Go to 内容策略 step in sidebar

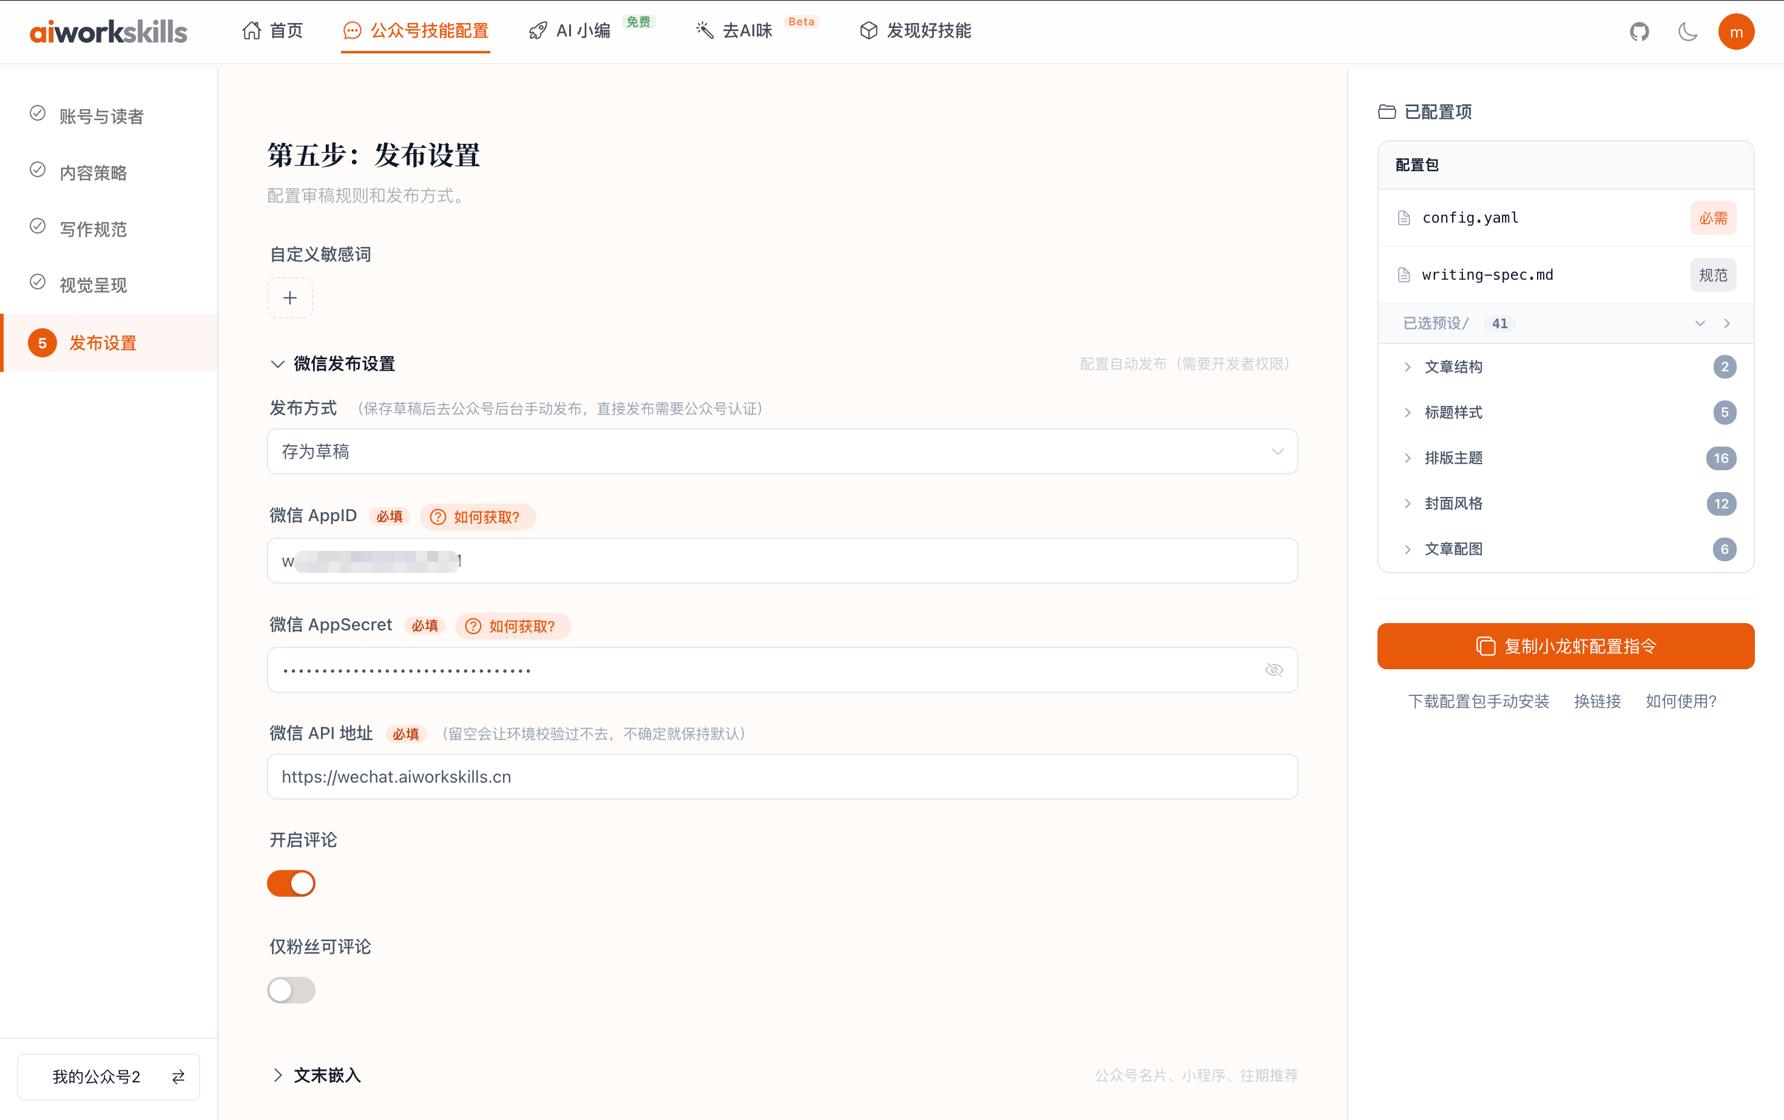93,172
